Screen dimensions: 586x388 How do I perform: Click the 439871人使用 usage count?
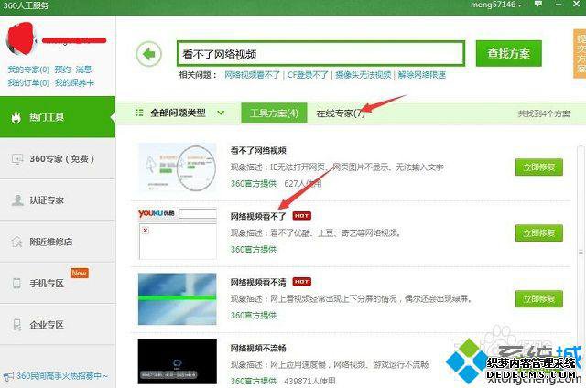(x=309, y=381)
